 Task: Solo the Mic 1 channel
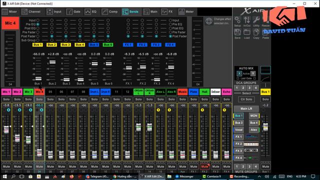click(x=6, y=99)
